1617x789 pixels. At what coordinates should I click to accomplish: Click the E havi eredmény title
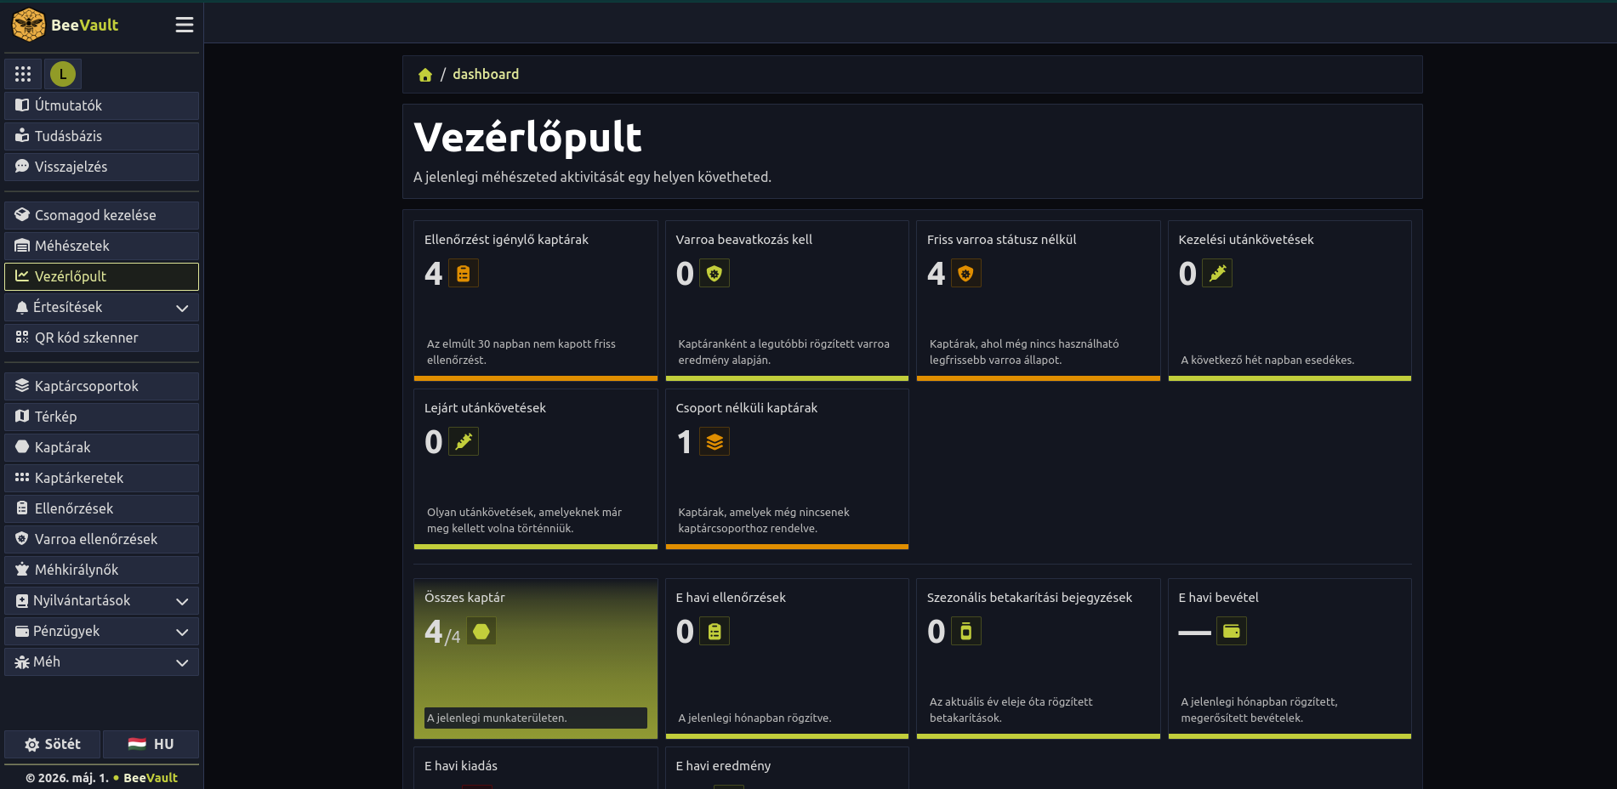(x=724, y=766)
